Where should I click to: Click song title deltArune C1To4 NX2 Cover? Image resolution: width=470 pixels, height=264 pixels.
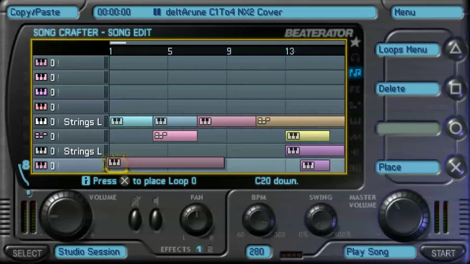coord(224,13)
